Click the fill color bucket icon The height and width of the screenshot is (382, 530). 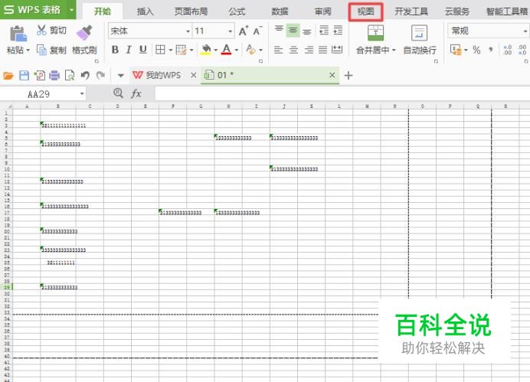(x=206, y=50)
